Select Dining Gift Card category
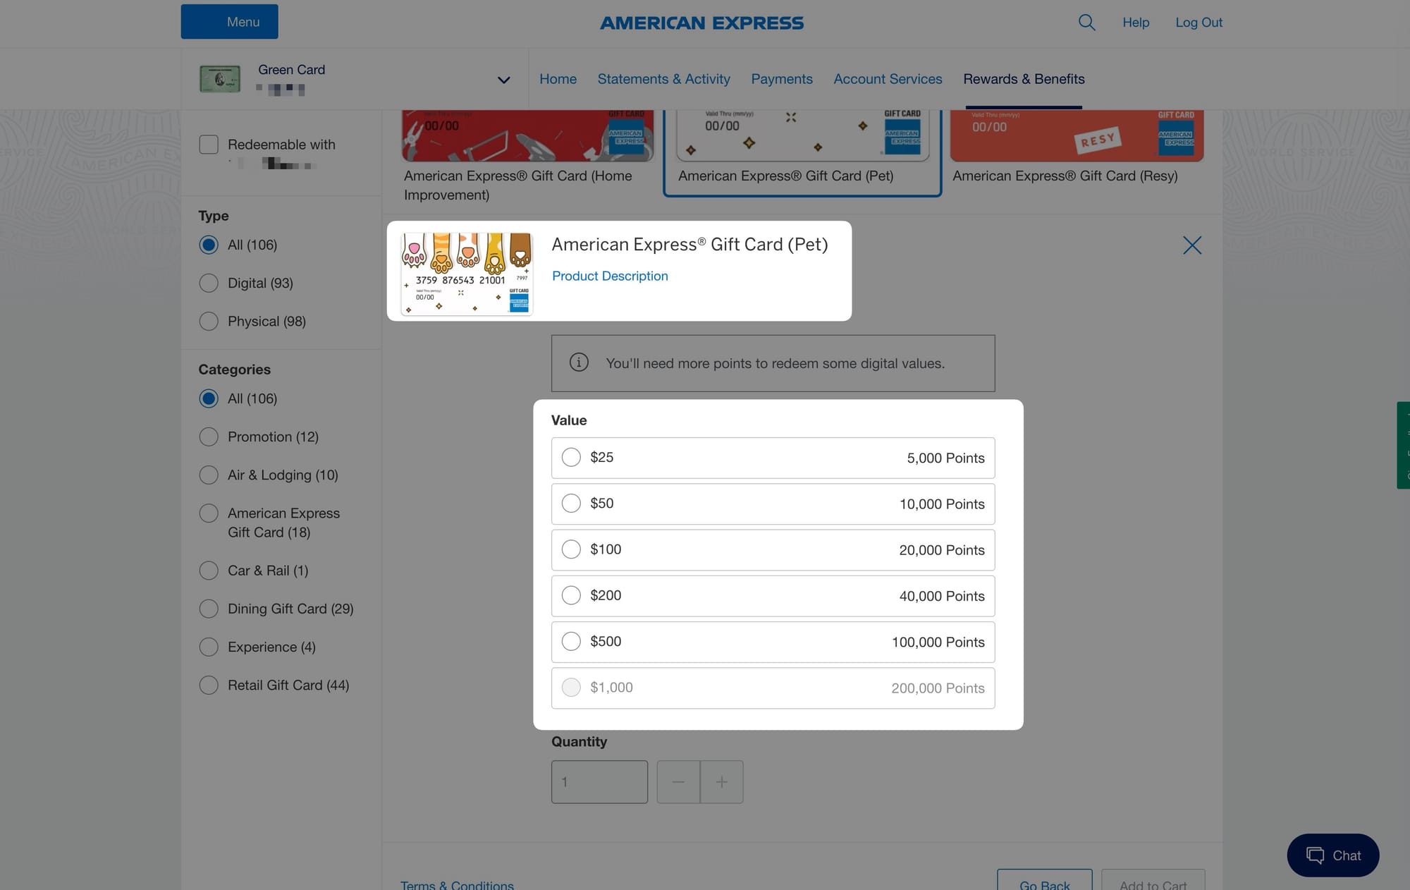The height and width of the screenshot is (890, 1410). click(209, 609)
